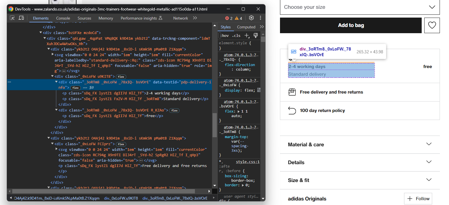Toggle the .cls element classes panel
449x205 pixels.
click(x=236, y=35)
